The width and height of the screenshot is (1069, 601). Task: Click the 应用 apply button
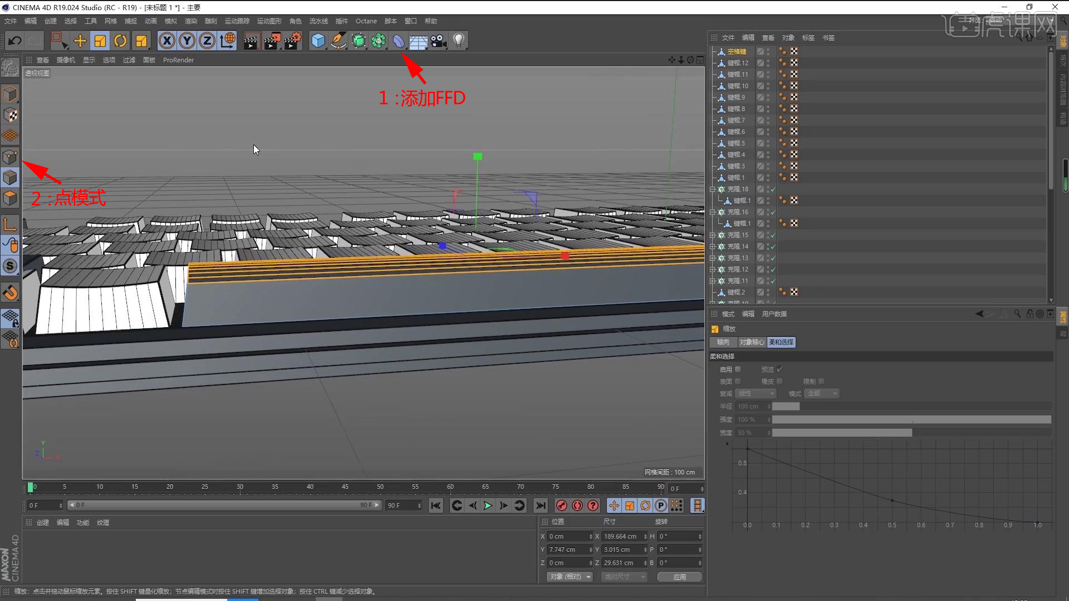[x=679, y=577]
